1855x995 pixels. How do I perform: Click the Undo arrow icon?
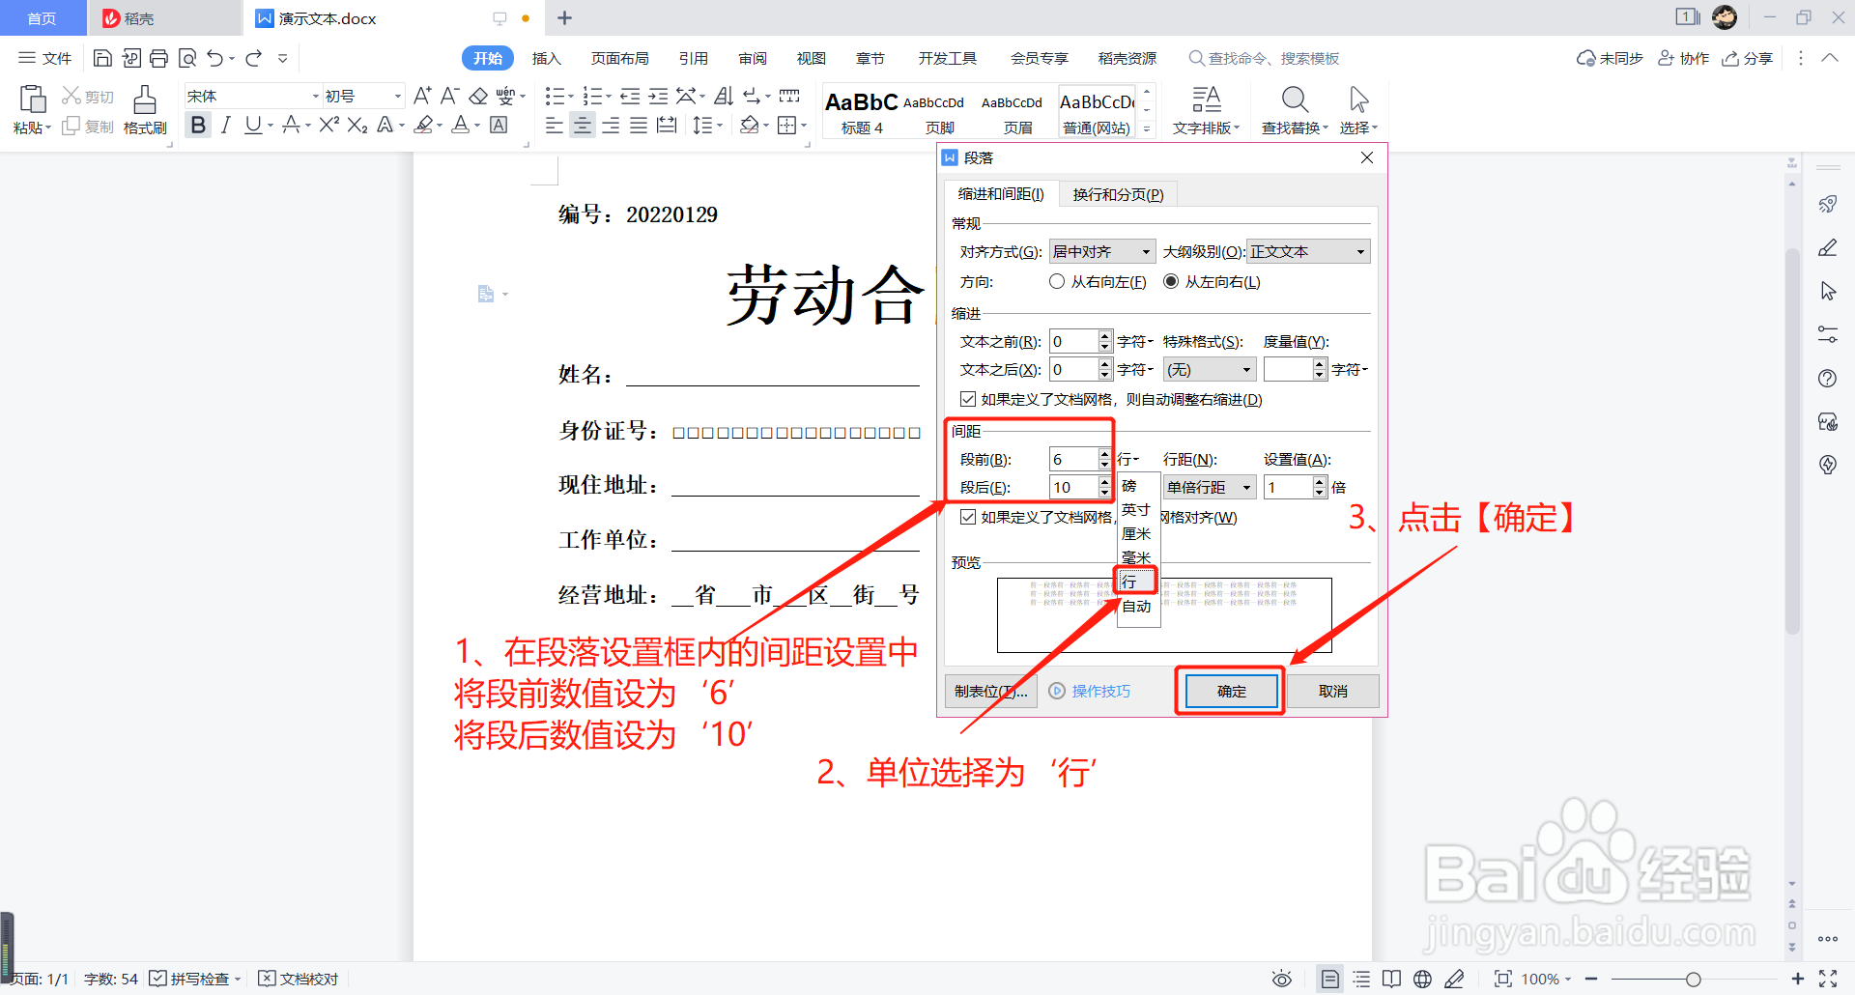point(215,58)
